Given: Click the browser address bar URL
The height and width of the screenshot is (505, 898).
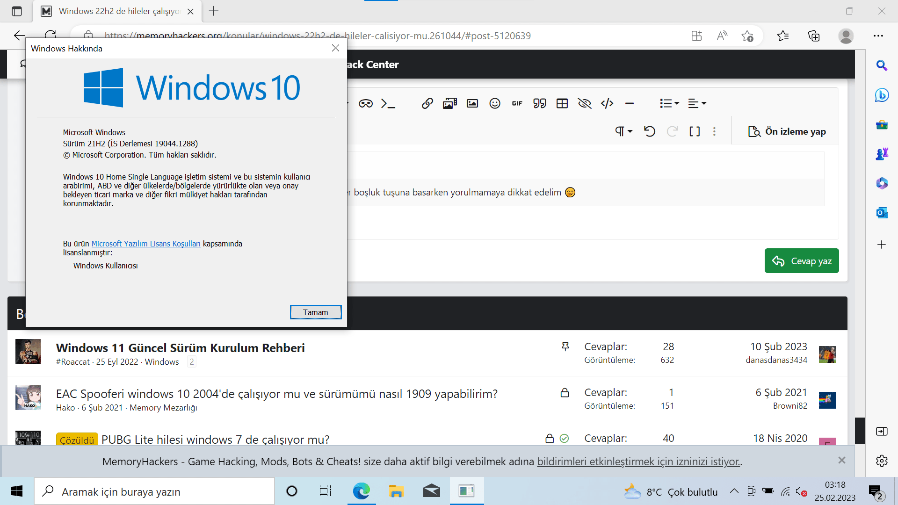Looking at the screenshot, I should 318,36.
